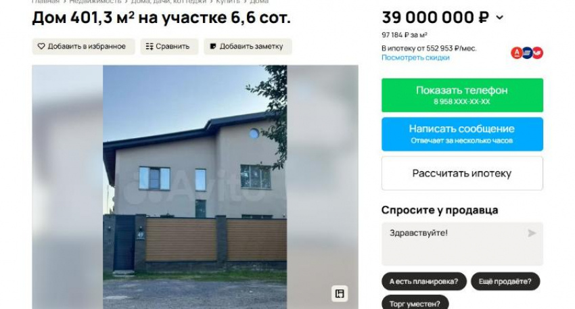The width and height of the screenshot is (575, 309).
Task: Click the heart icon to add to favorites
Action: pos(41,46)
